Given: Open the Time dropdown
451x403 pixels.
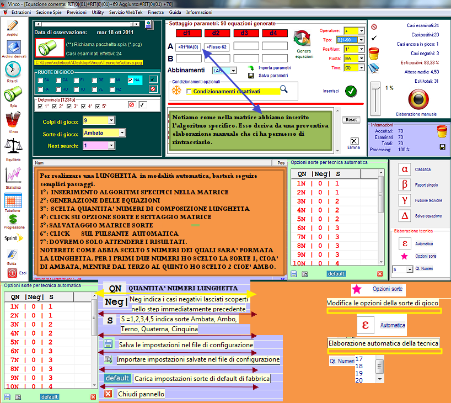Looking at the screenshot, I should click(x=362, y=68).
